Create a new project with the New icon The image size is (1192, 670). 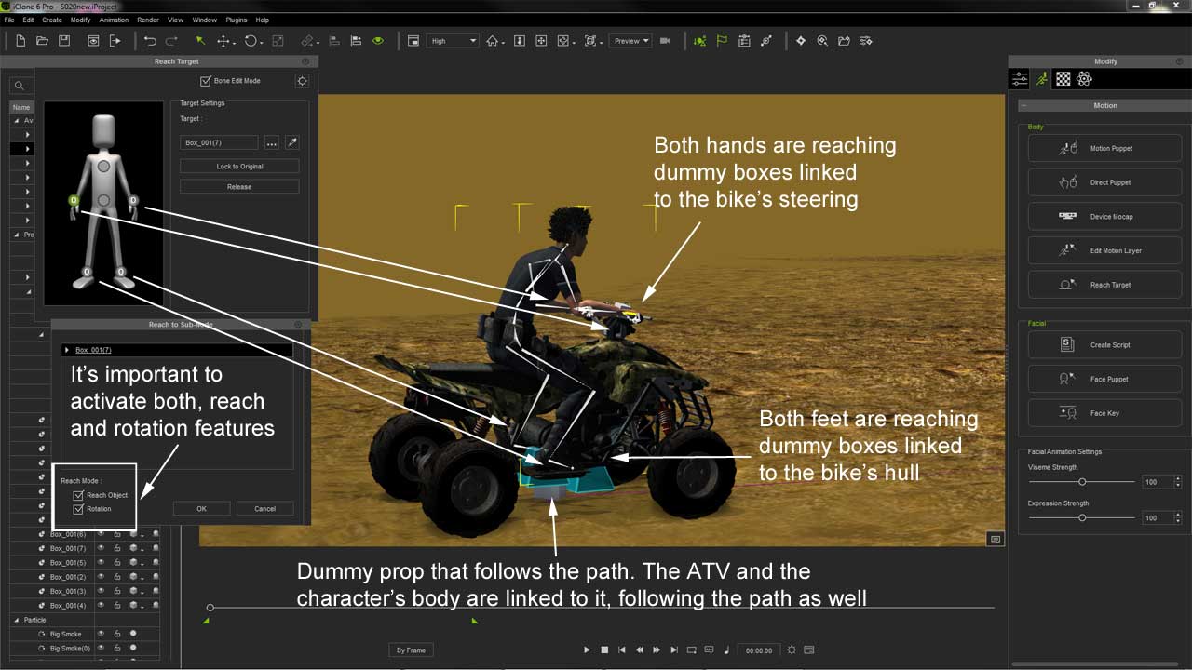coord(20,41)
